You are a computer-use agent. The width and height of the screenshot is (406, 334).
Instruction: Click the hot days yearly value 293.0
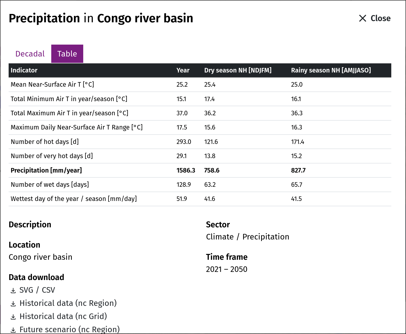point(184,142)
